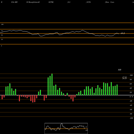
Task: Click the 48.2 RSI value label
Action: click(x=123, y=33)
